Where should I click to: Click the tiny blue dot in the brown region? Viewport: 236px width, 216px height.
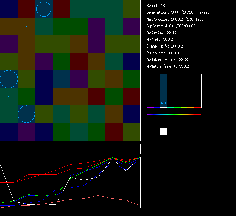26,27
